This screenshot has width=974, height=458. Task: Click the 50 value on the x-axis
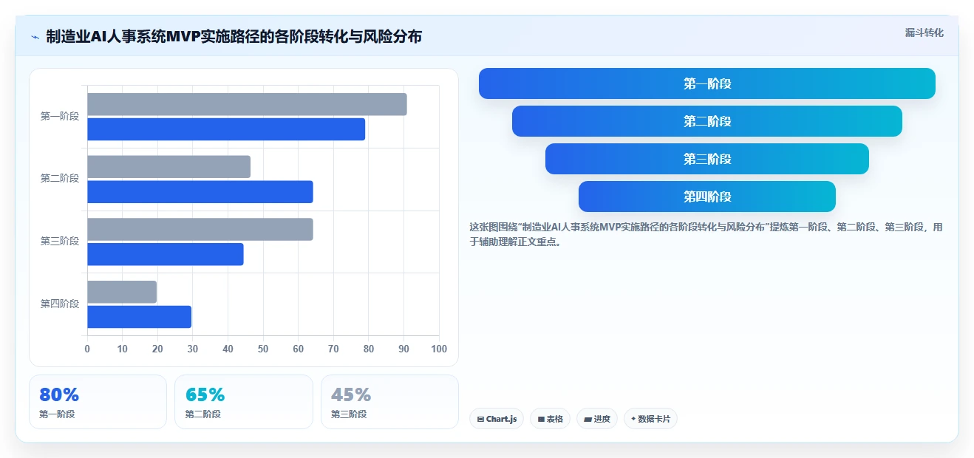(x=263, y=349)
